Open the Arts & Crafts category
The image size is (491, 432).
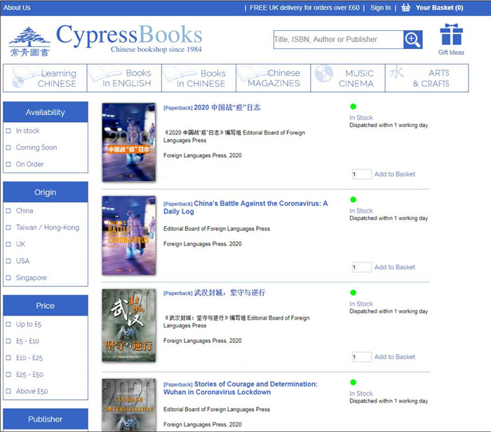[x=426, y=78]
